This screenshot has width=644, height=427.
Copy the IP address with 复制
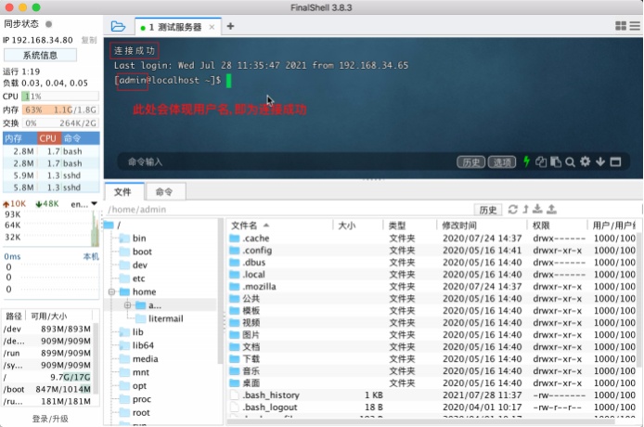[x=89, y=40]
